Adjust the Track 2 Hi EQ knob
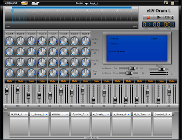 (x=20, y=41)
